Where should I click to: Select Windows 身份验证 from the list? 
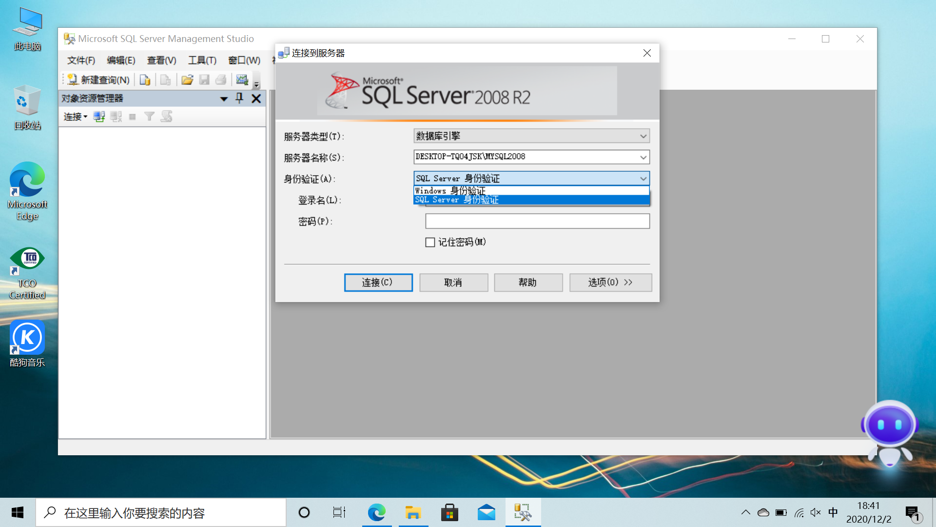(x=531, y=191)
